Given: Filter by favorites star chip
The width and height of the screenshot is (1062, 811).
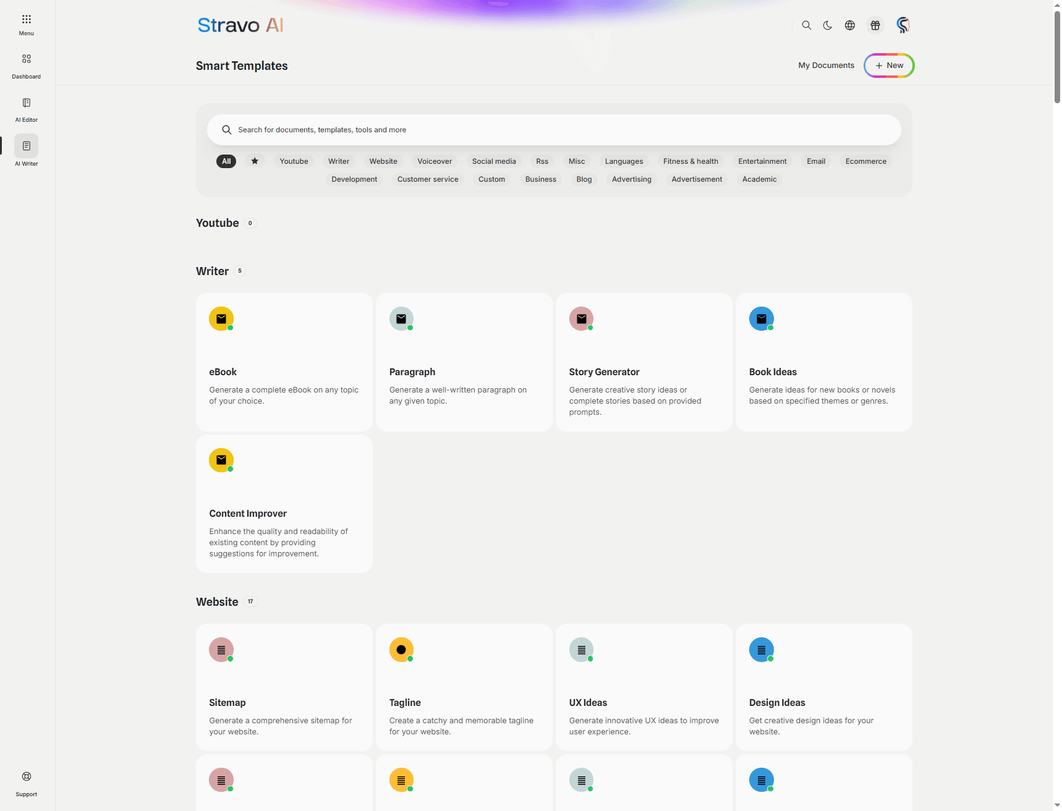Looking at the screenshot, I should 255,161.
